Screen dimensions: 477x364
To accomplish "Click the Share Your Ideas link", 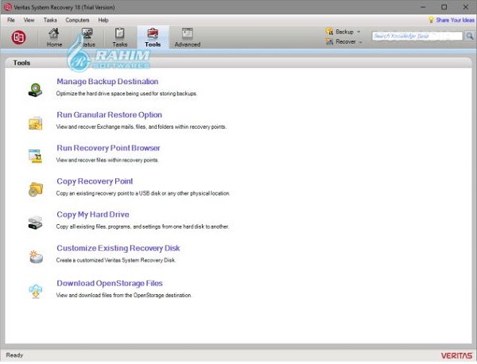I will point(455,20).
